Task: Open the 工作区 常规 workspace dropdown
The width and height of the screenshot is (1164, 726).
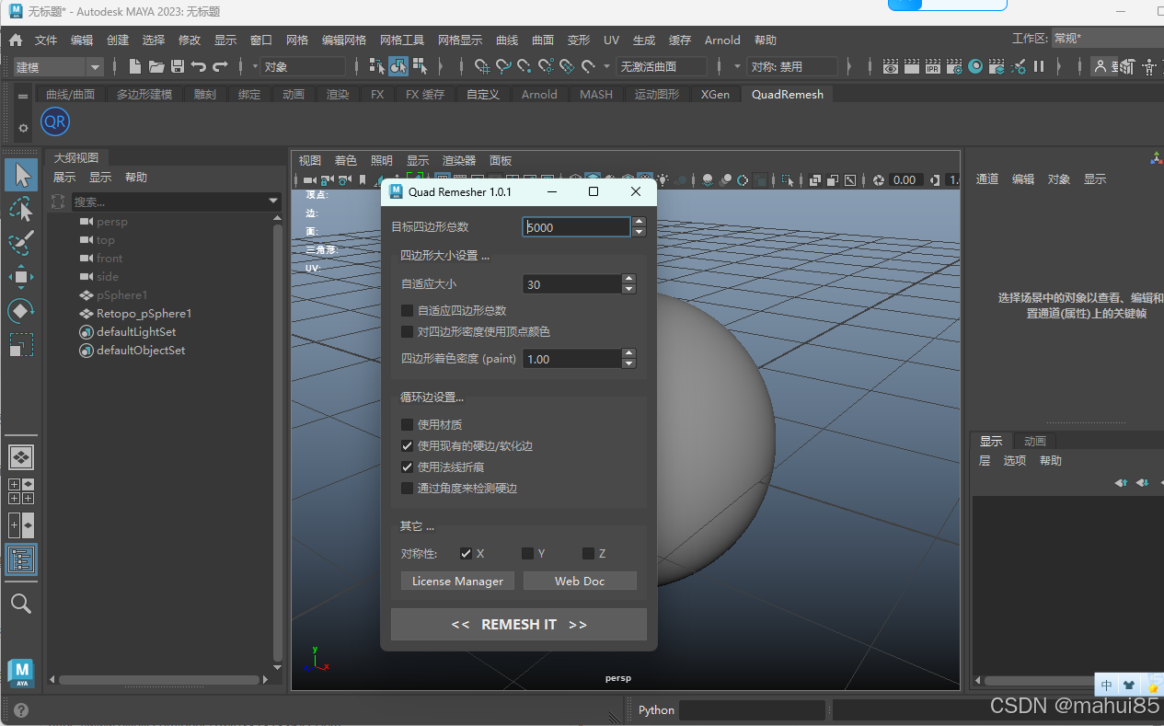Action: (x=1107, y=39)
